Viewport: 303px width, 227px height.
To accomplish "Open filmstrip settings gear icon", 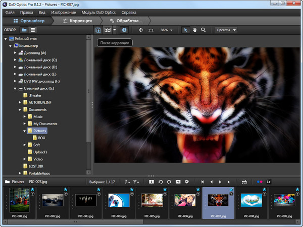I will [x=186, y=181].
